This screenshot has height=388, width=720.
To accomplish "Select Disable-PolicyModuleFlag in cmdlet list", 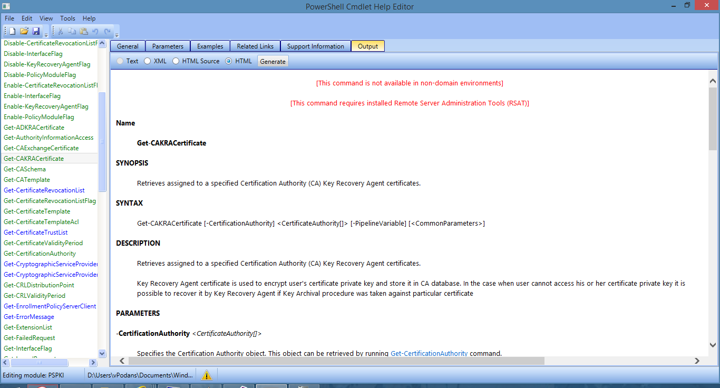I will coord(40,75).
